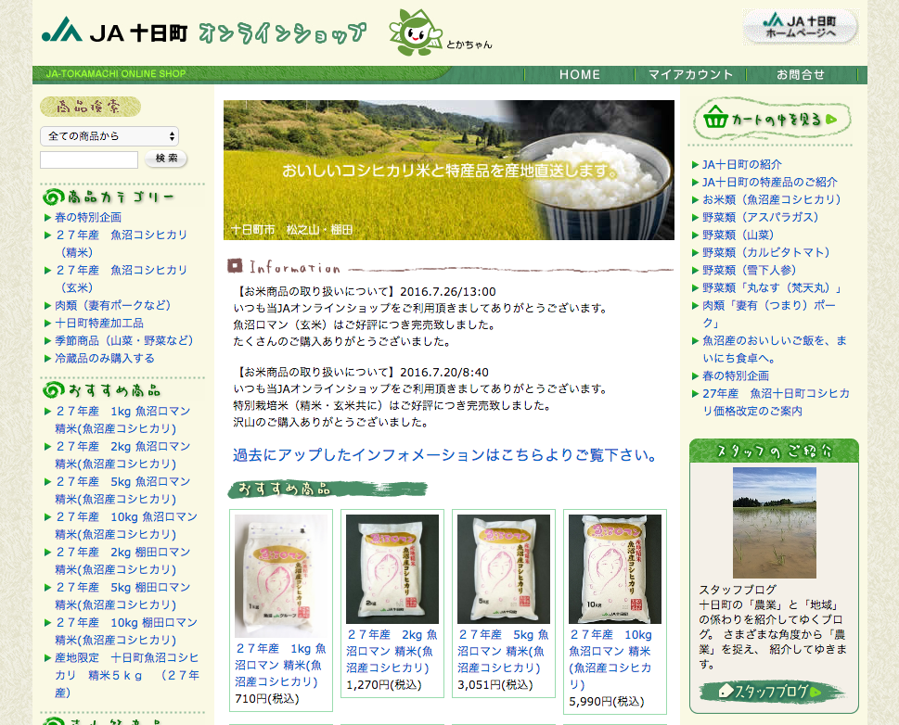The image size is (899, 725).
Task: Open JA十日町の紹介 link
Action: [742, 164]
